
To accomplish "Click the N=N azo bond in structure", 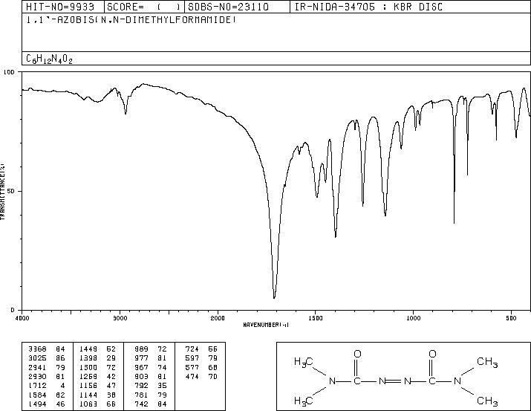I will (395, 381).
